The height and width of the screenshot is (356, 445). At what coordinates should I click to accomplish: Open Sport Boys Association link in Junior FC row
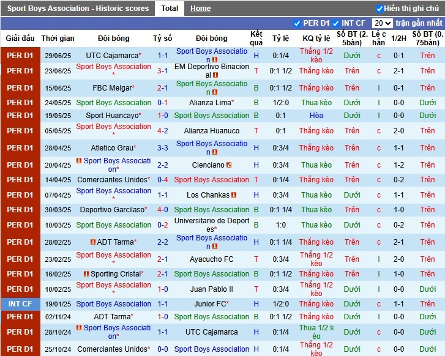(113, 304)
